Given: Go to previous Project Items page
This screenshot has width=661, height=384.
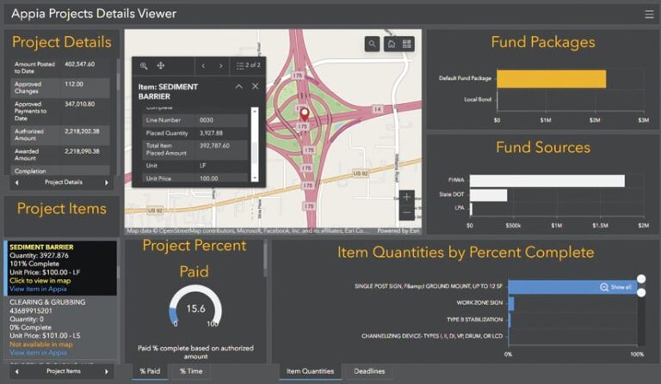Looking at the screenshot, I should click(x=17, y=371).
